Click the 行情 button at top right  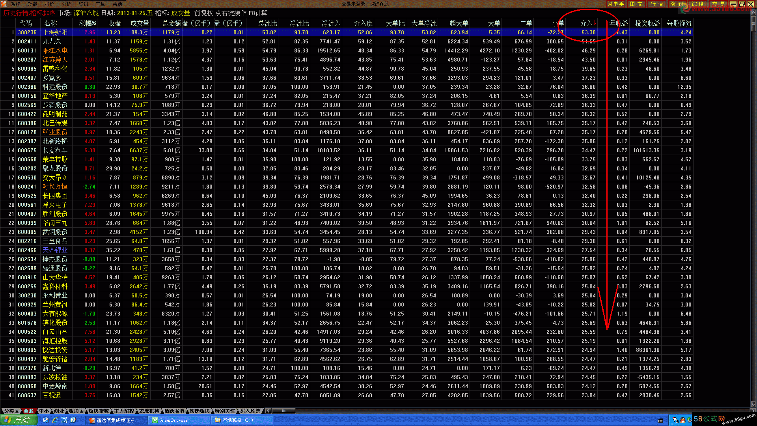[x=656, y=4]
